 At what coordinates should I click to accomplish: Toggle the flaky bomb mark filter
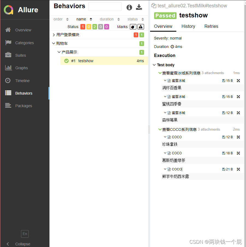(133, 27)
